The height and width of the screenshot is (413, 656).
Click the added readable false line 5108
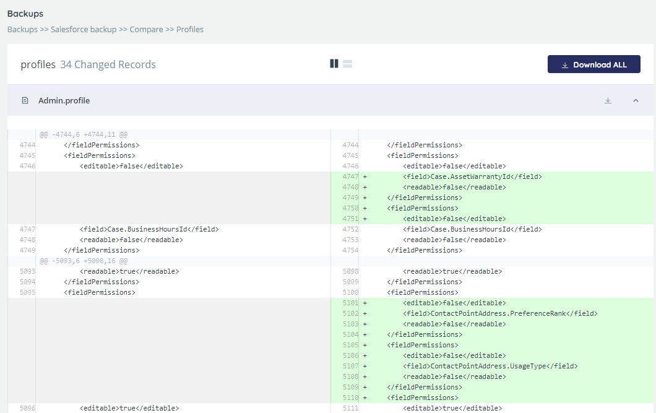click(454, 376)
